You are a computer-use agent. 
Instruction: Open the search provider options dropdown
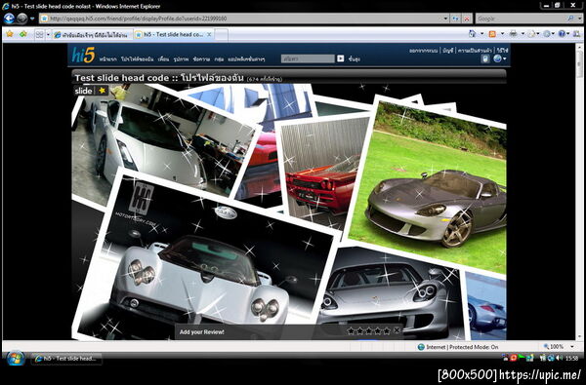click(x=579, y=19)
